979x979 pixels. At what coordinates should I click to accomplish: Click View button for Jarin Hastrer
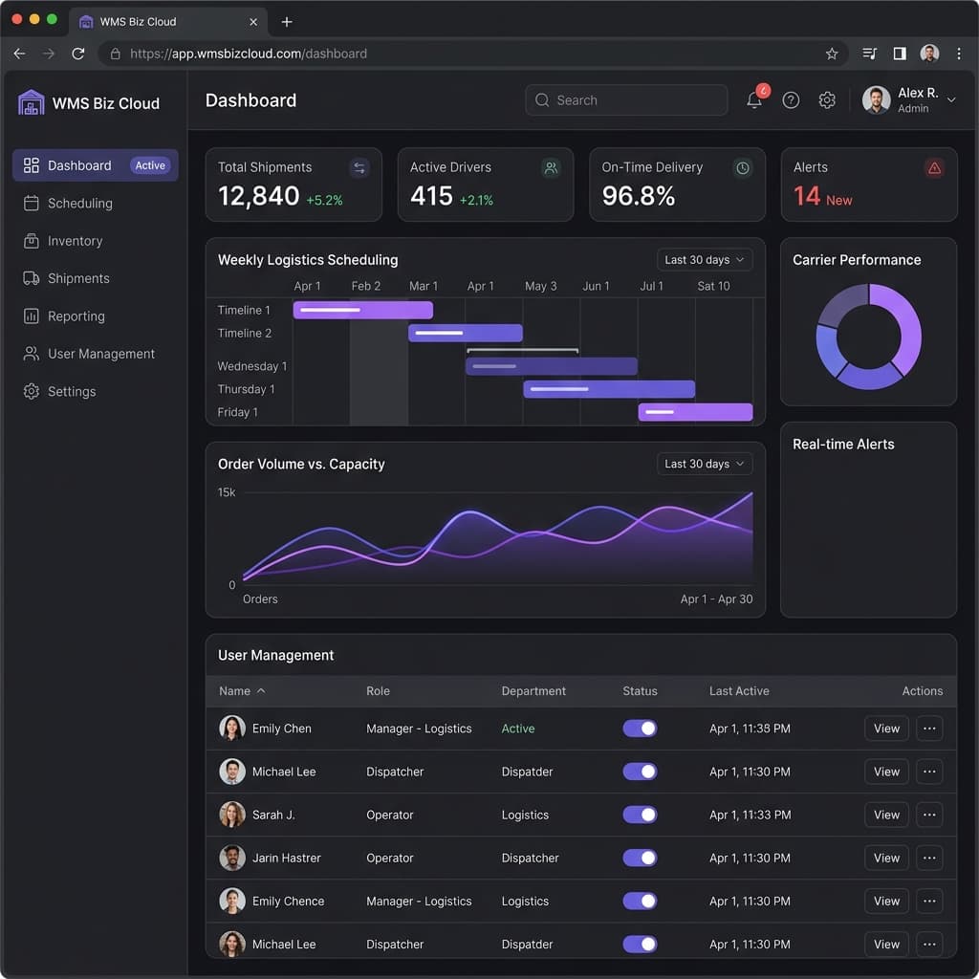pyautogui.click(x=886, y=858)
